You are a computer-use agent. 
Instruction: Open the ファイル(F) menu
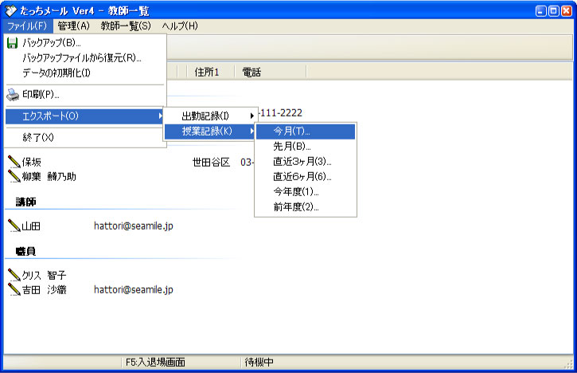click(x=27, y=26)
